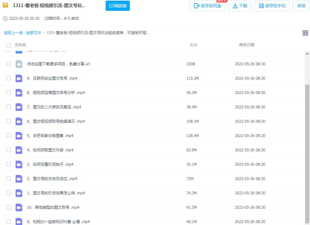This screenshot has height=225, width=310.
Task: Click the clock icon next to the share date
Action: pos(5,18)
